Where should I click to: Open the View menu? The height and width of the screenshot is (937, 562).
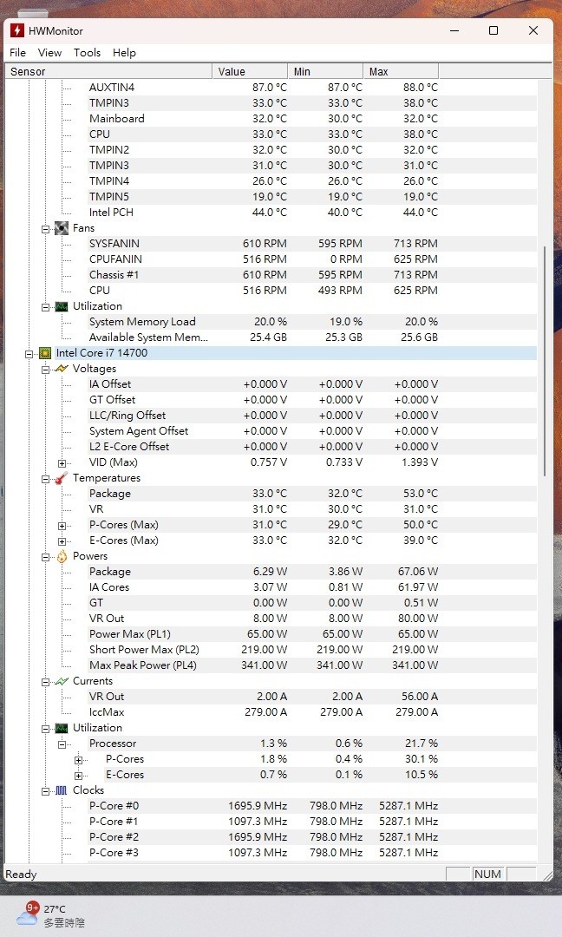49,53
